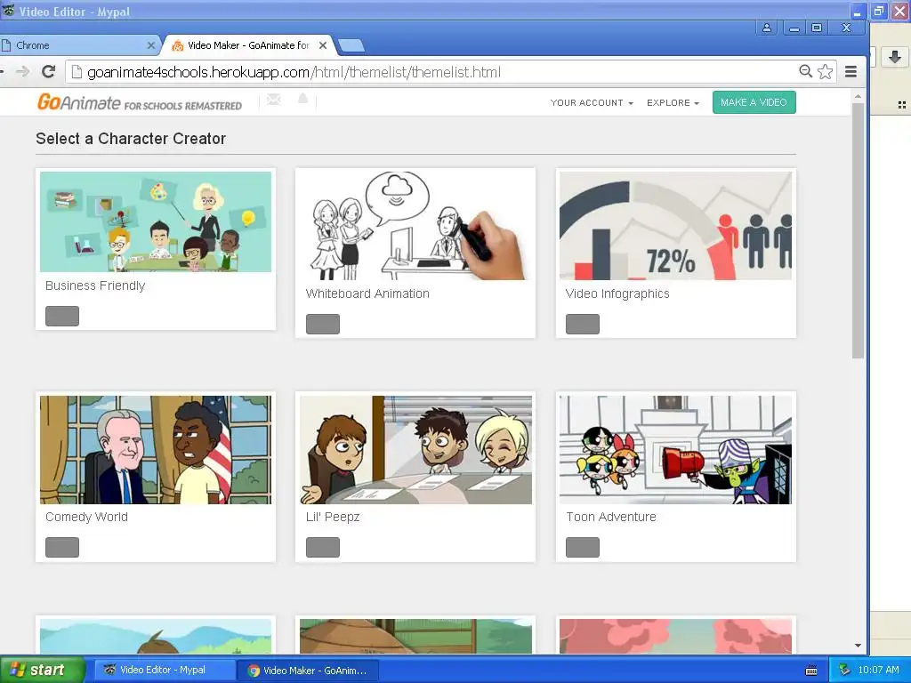The image size is (911, 683).
Task: Open the Lil' Peepz thumbnail
Action: pyautogui.click(x=415, y=449)
